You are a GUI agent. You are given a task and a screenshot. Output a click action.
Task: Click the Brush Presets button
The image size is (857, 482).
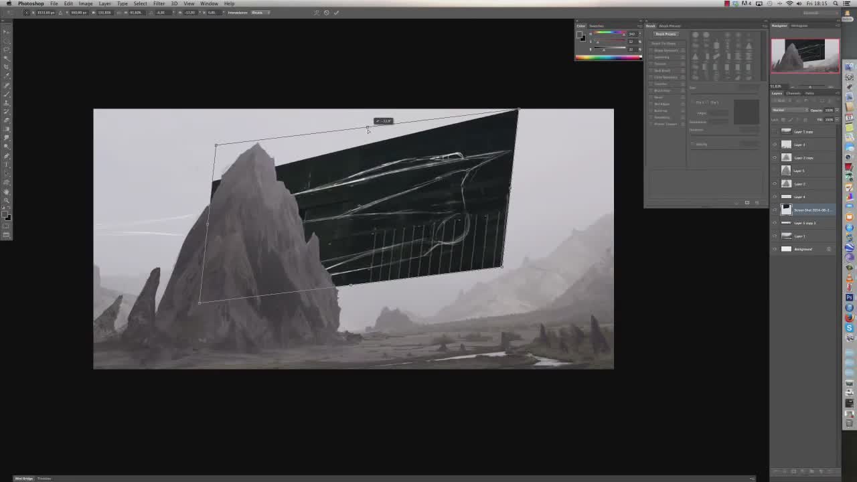tap(666, 34)
